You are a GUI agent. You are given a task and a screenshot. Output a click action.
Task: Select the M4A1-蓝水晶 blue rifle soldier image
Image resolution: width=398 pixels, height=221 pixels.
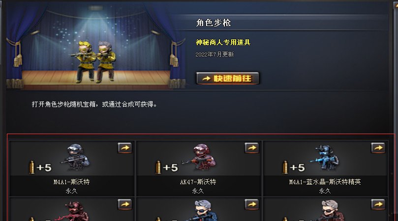pos(325,157)
